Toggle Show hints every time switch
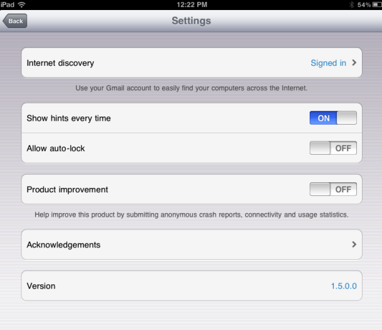382x330 pixels. click(x=333, y=118)
